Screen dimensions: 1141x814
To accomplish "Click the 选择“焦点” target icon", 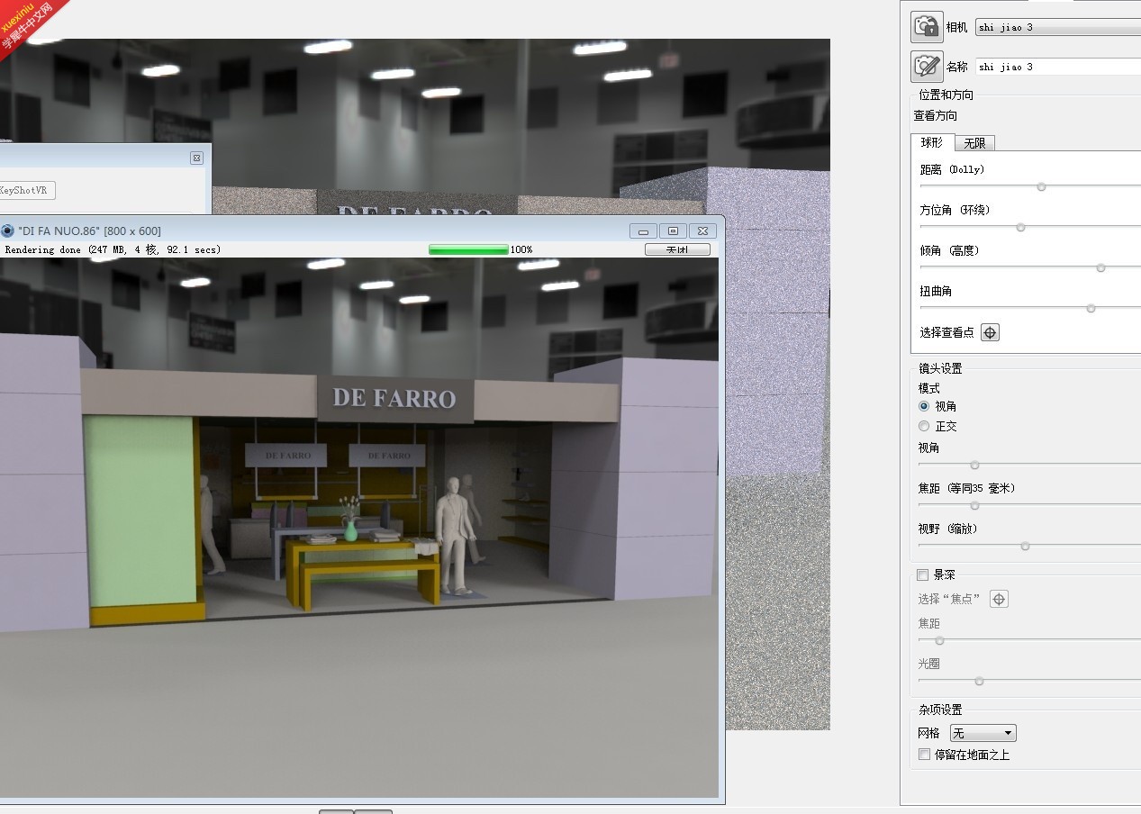I will click(x=999, y=599).
